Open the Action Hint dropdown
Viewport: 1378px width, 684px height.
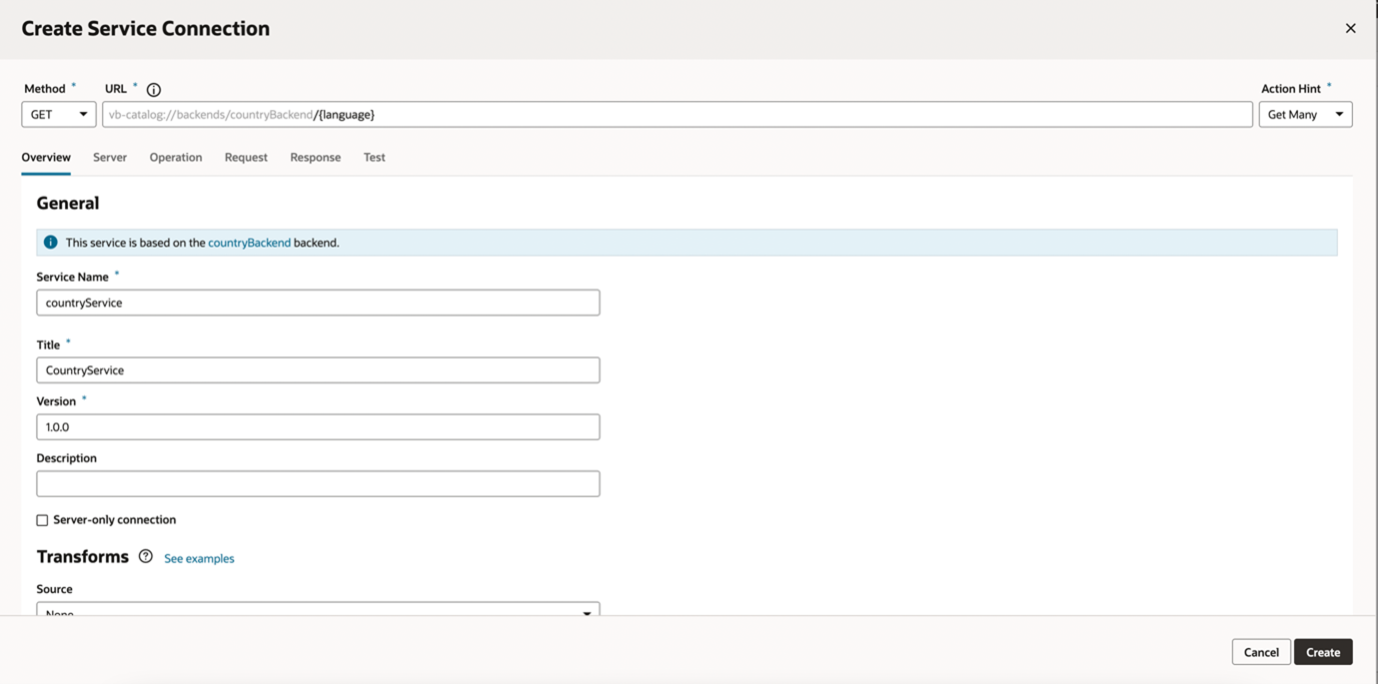click(x=1305, y=114)
